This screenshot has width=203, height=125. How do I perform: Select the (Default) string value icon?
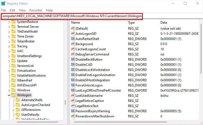point(73,28)
